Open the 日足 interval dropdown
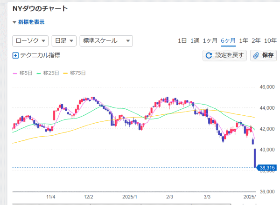The width and height of the screenshot is (280, 205). point(64,41)
